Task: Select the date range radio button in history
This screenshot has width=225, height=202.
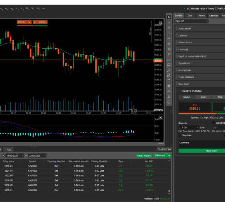Action: pyautogui.click(x=3, y=155)
